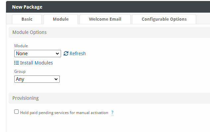The height and width of the screenshot is (132, 210).
Task: Click the Hold paid pending services label
Action: [x=64, y=113]
